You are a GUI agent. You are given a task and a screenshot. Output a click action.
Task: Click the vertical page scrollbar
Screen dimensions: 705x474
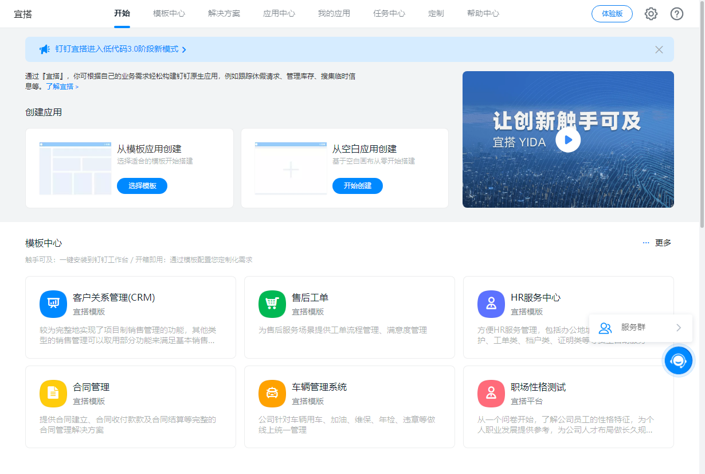[702, 115]
